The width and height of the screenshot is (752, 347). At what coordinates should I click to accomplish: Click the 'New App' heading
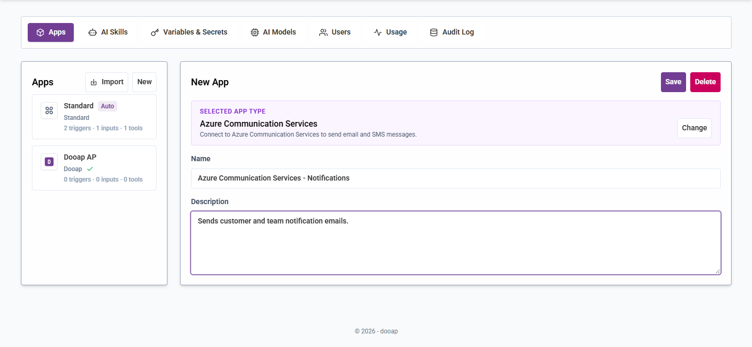coord(210,82)
